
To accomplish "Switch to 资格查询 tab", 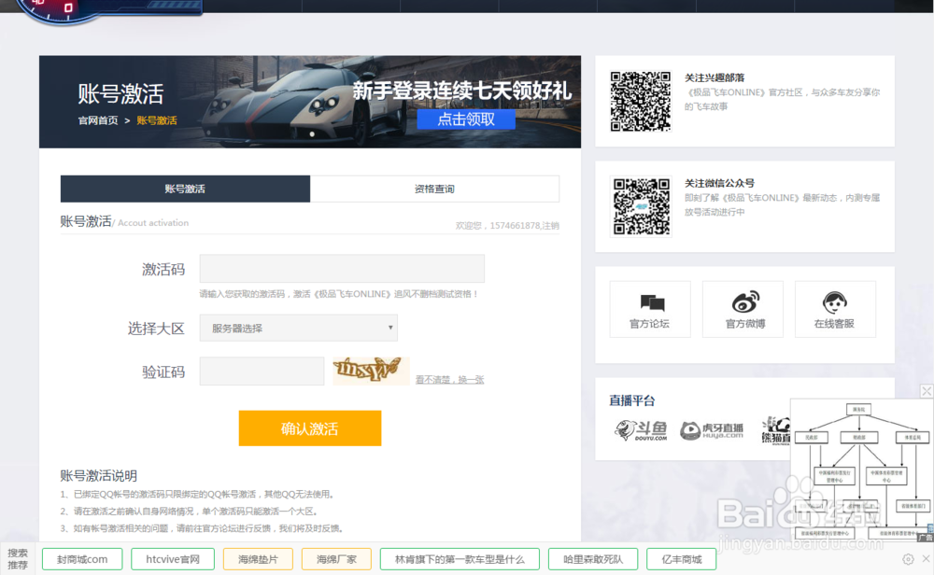I will [434, 189].
